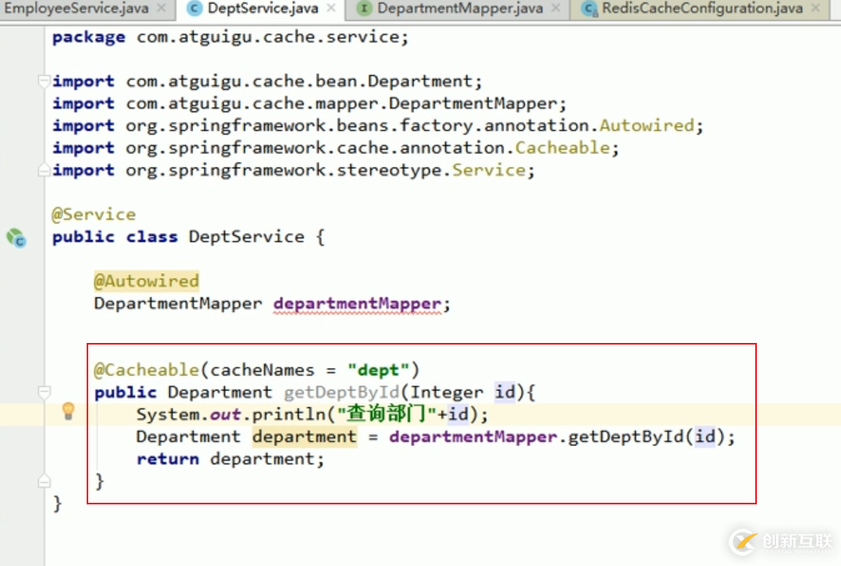Click the RedisCacheConfiguration.java tab's file icon
841x566 pixels.
[x=590, y=9]
